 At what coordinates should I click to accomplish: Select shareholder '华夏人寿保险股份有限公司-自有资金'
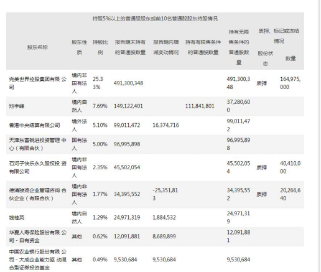(x=37, y=237)
